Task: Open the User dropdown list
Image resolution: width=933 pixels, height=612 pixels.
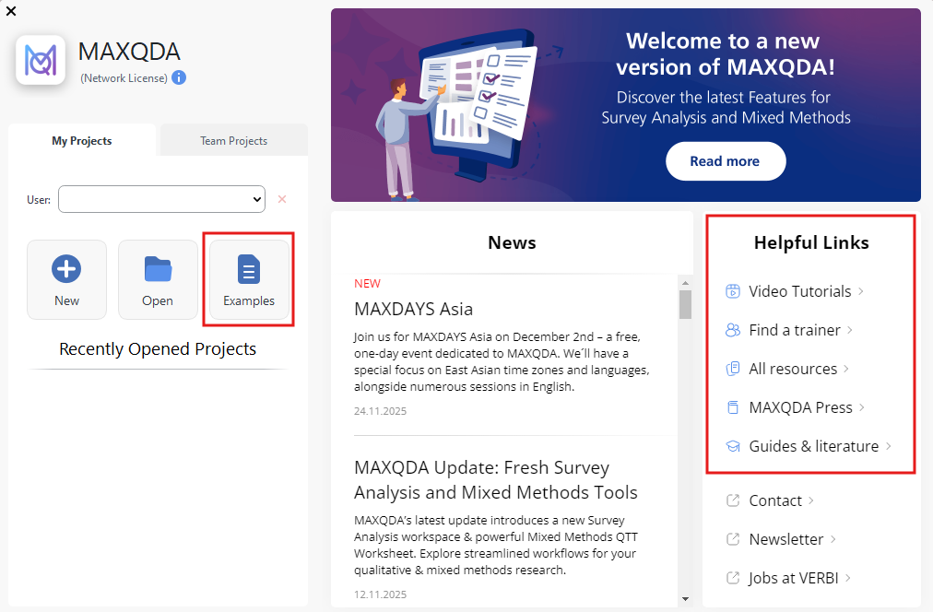Action: tap(162, 199)
